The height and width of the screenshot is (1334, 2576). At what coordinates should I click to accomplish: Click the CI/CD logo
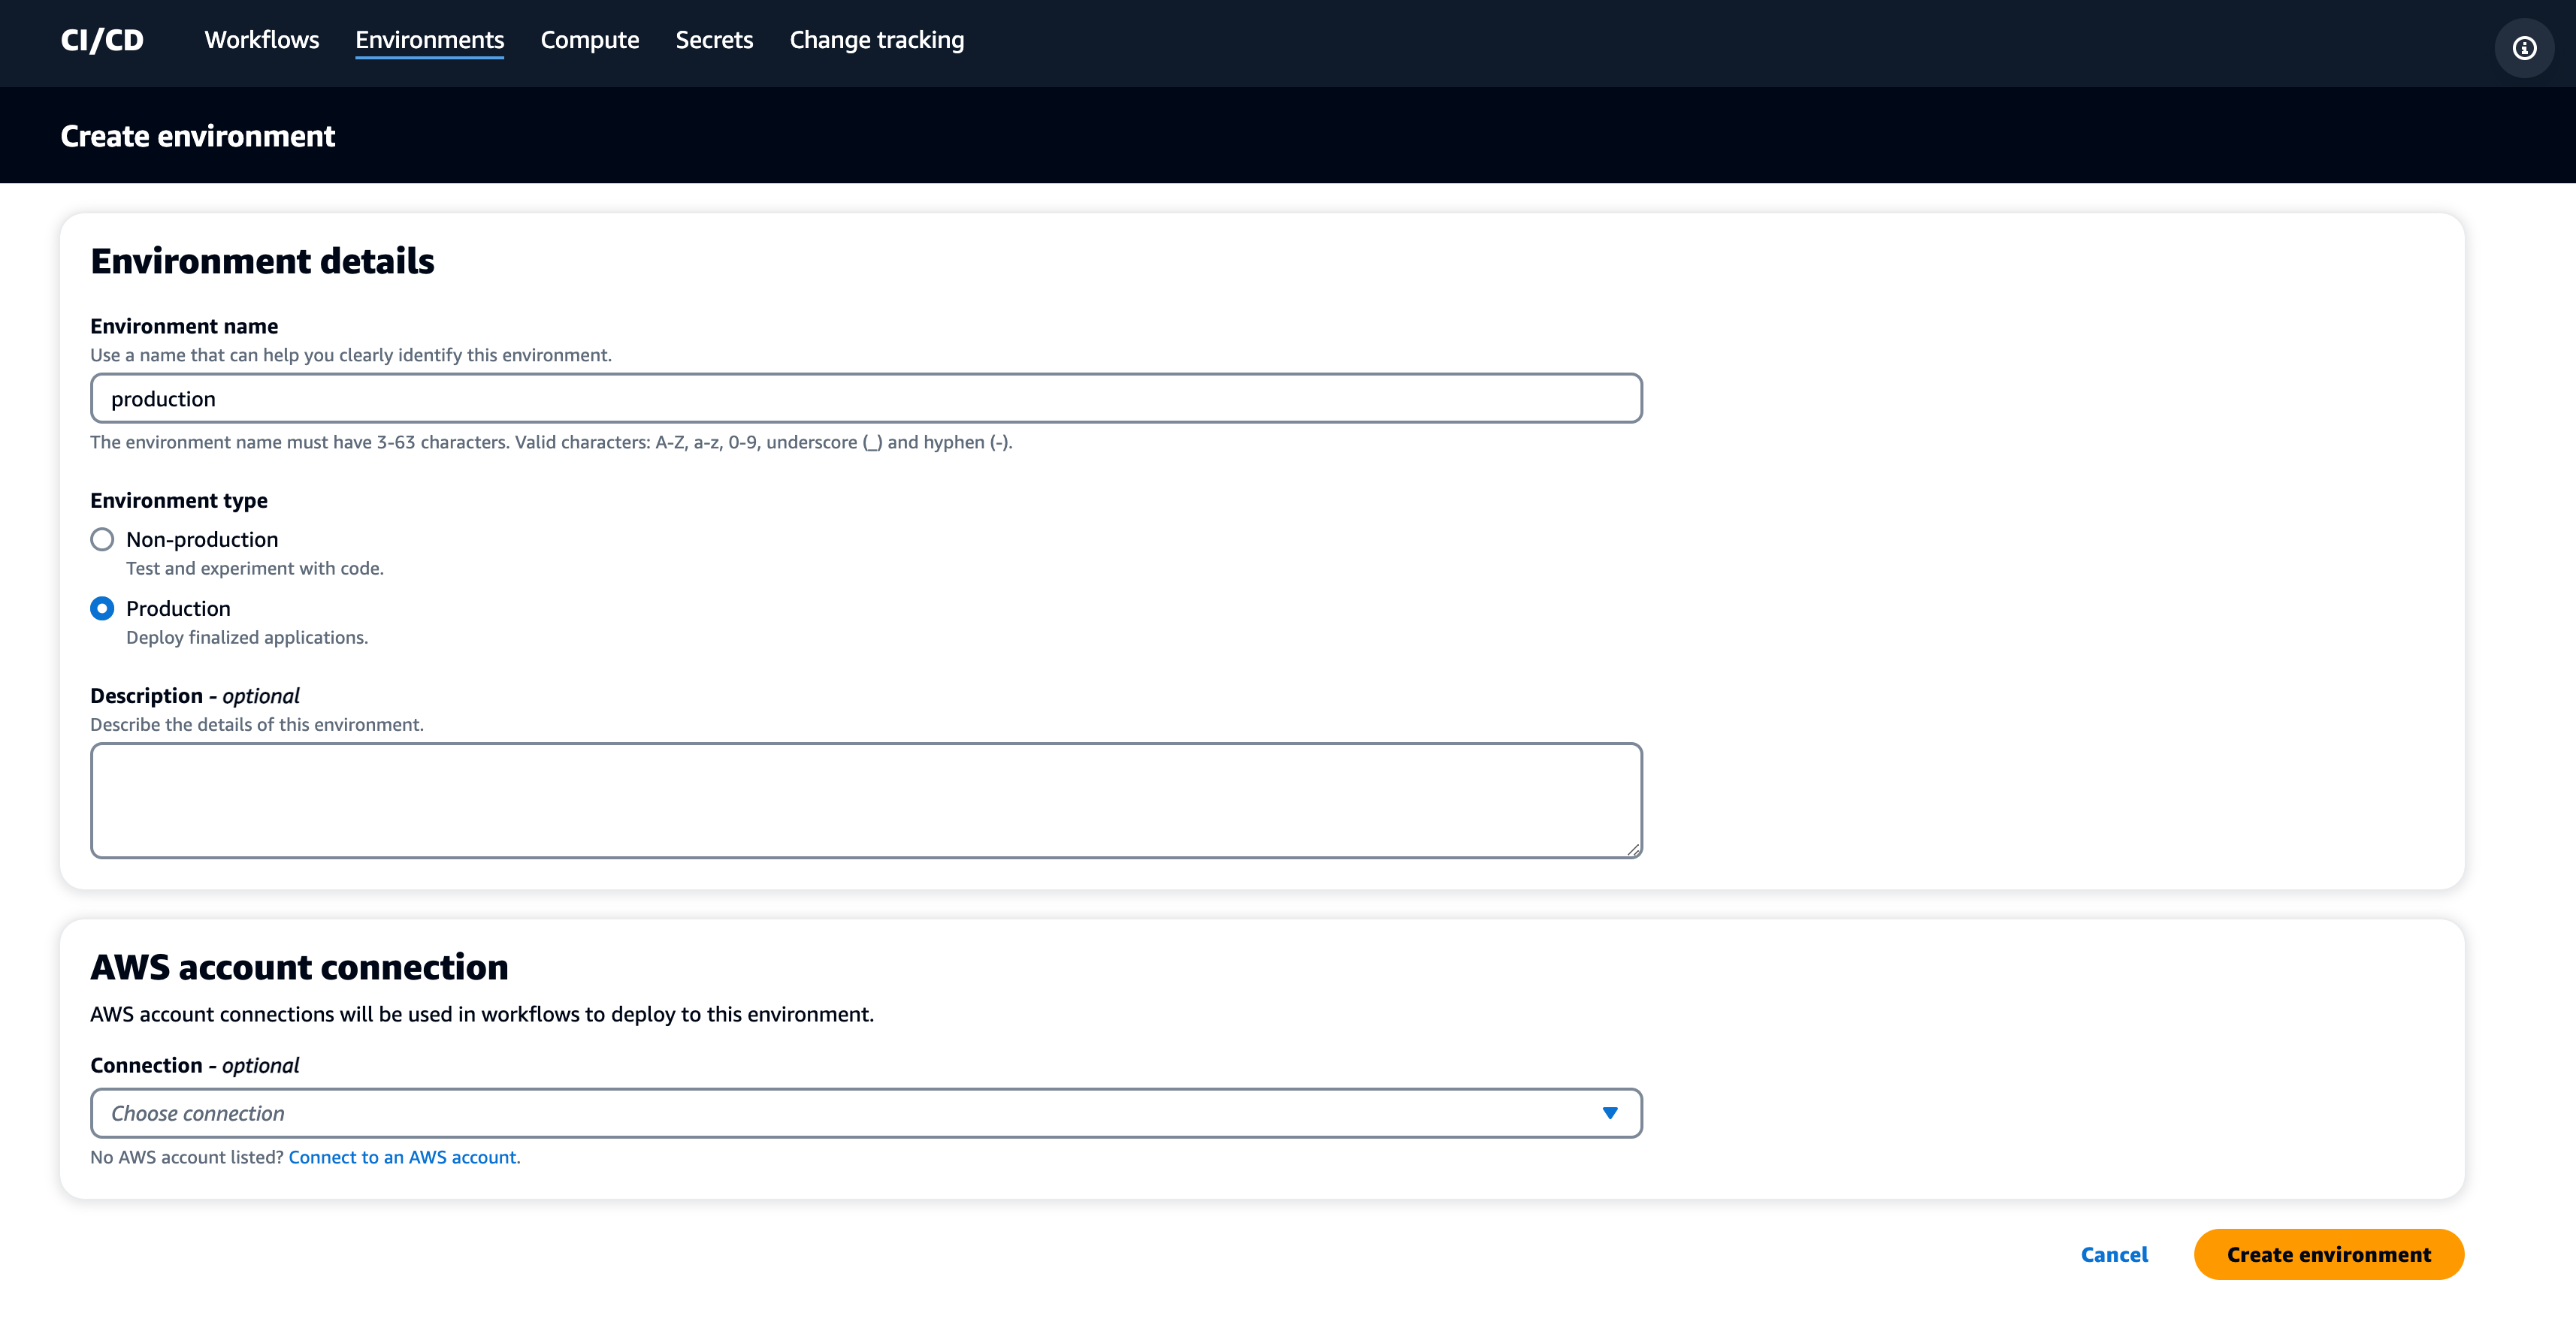pos(102,40)
